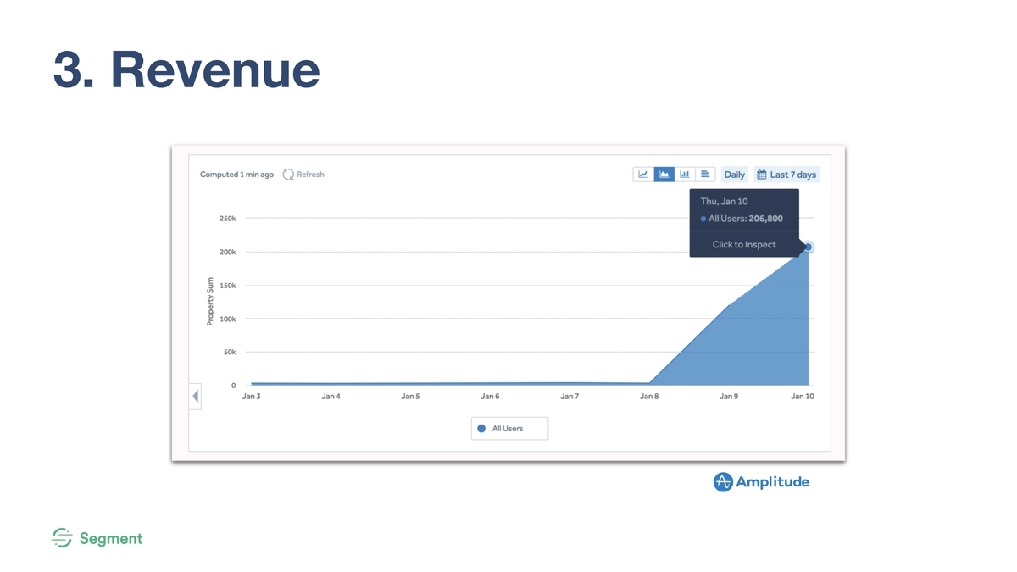Click the 'Thu, Jan 10' tooltip date
The image size is (1017, 572).
[724, 202]
